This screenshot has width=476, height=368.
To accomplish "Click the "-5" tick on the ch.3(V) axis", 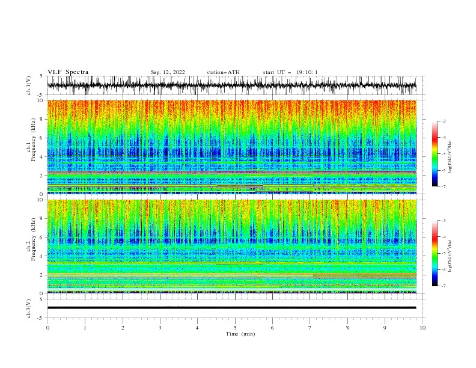I will (41, 318).
